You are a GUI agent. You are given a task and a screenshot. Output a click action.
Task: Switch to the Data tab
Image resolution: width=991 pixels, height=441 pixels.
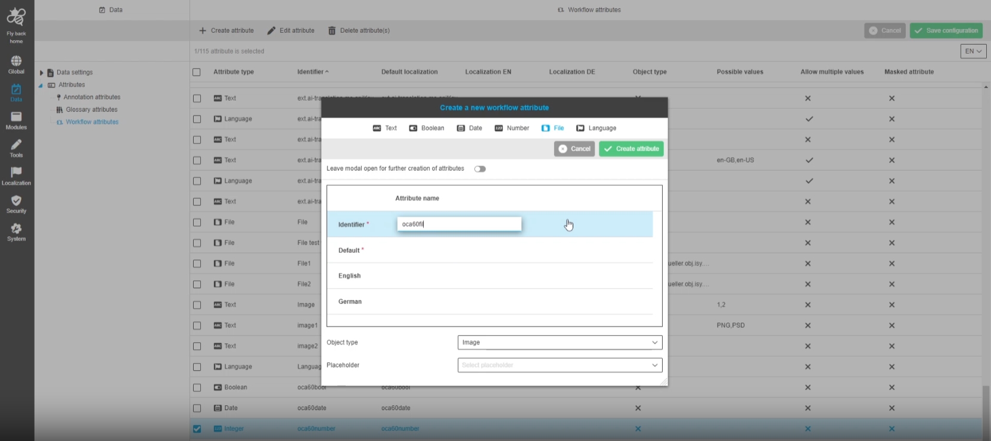111,10
